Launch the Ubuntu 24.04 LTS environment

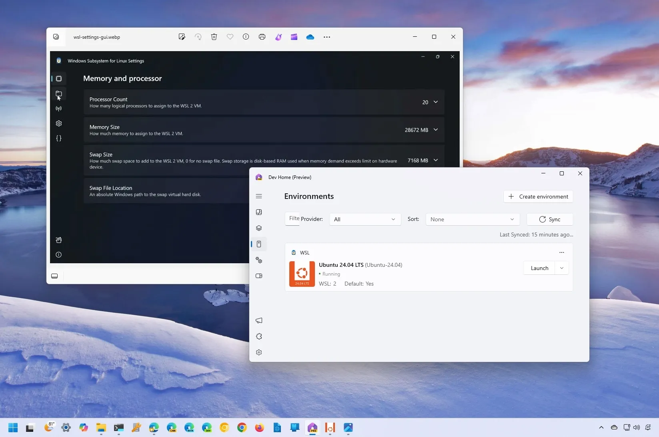(539, 268)
